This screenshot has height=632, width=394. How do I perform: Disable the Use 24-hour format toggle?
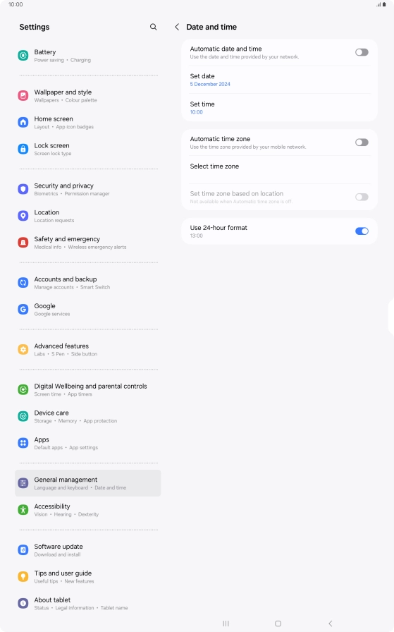362,231
